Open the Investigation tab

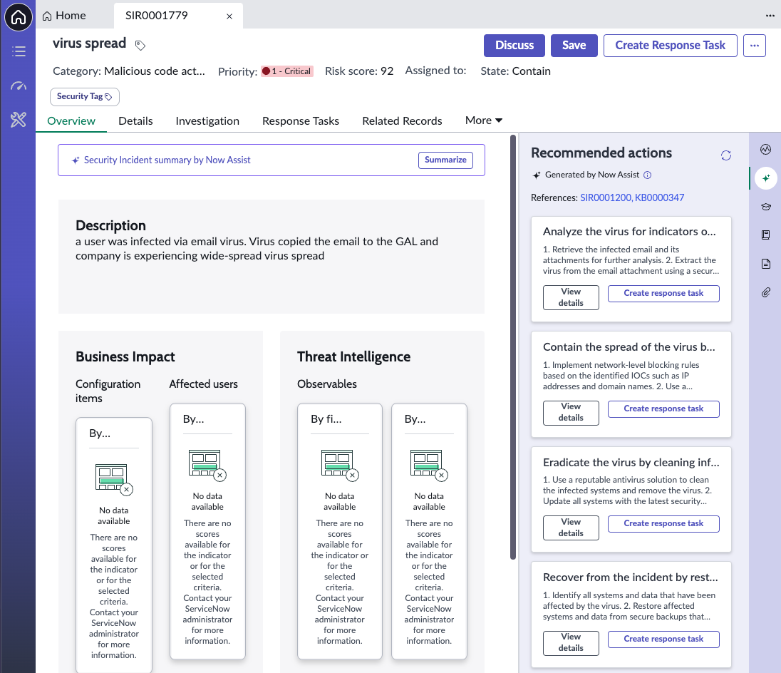tap(207, 121)
